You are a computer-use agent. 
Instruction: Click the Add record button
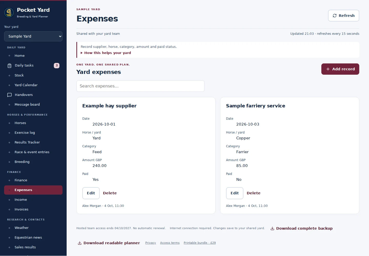[x=340, y=69]
